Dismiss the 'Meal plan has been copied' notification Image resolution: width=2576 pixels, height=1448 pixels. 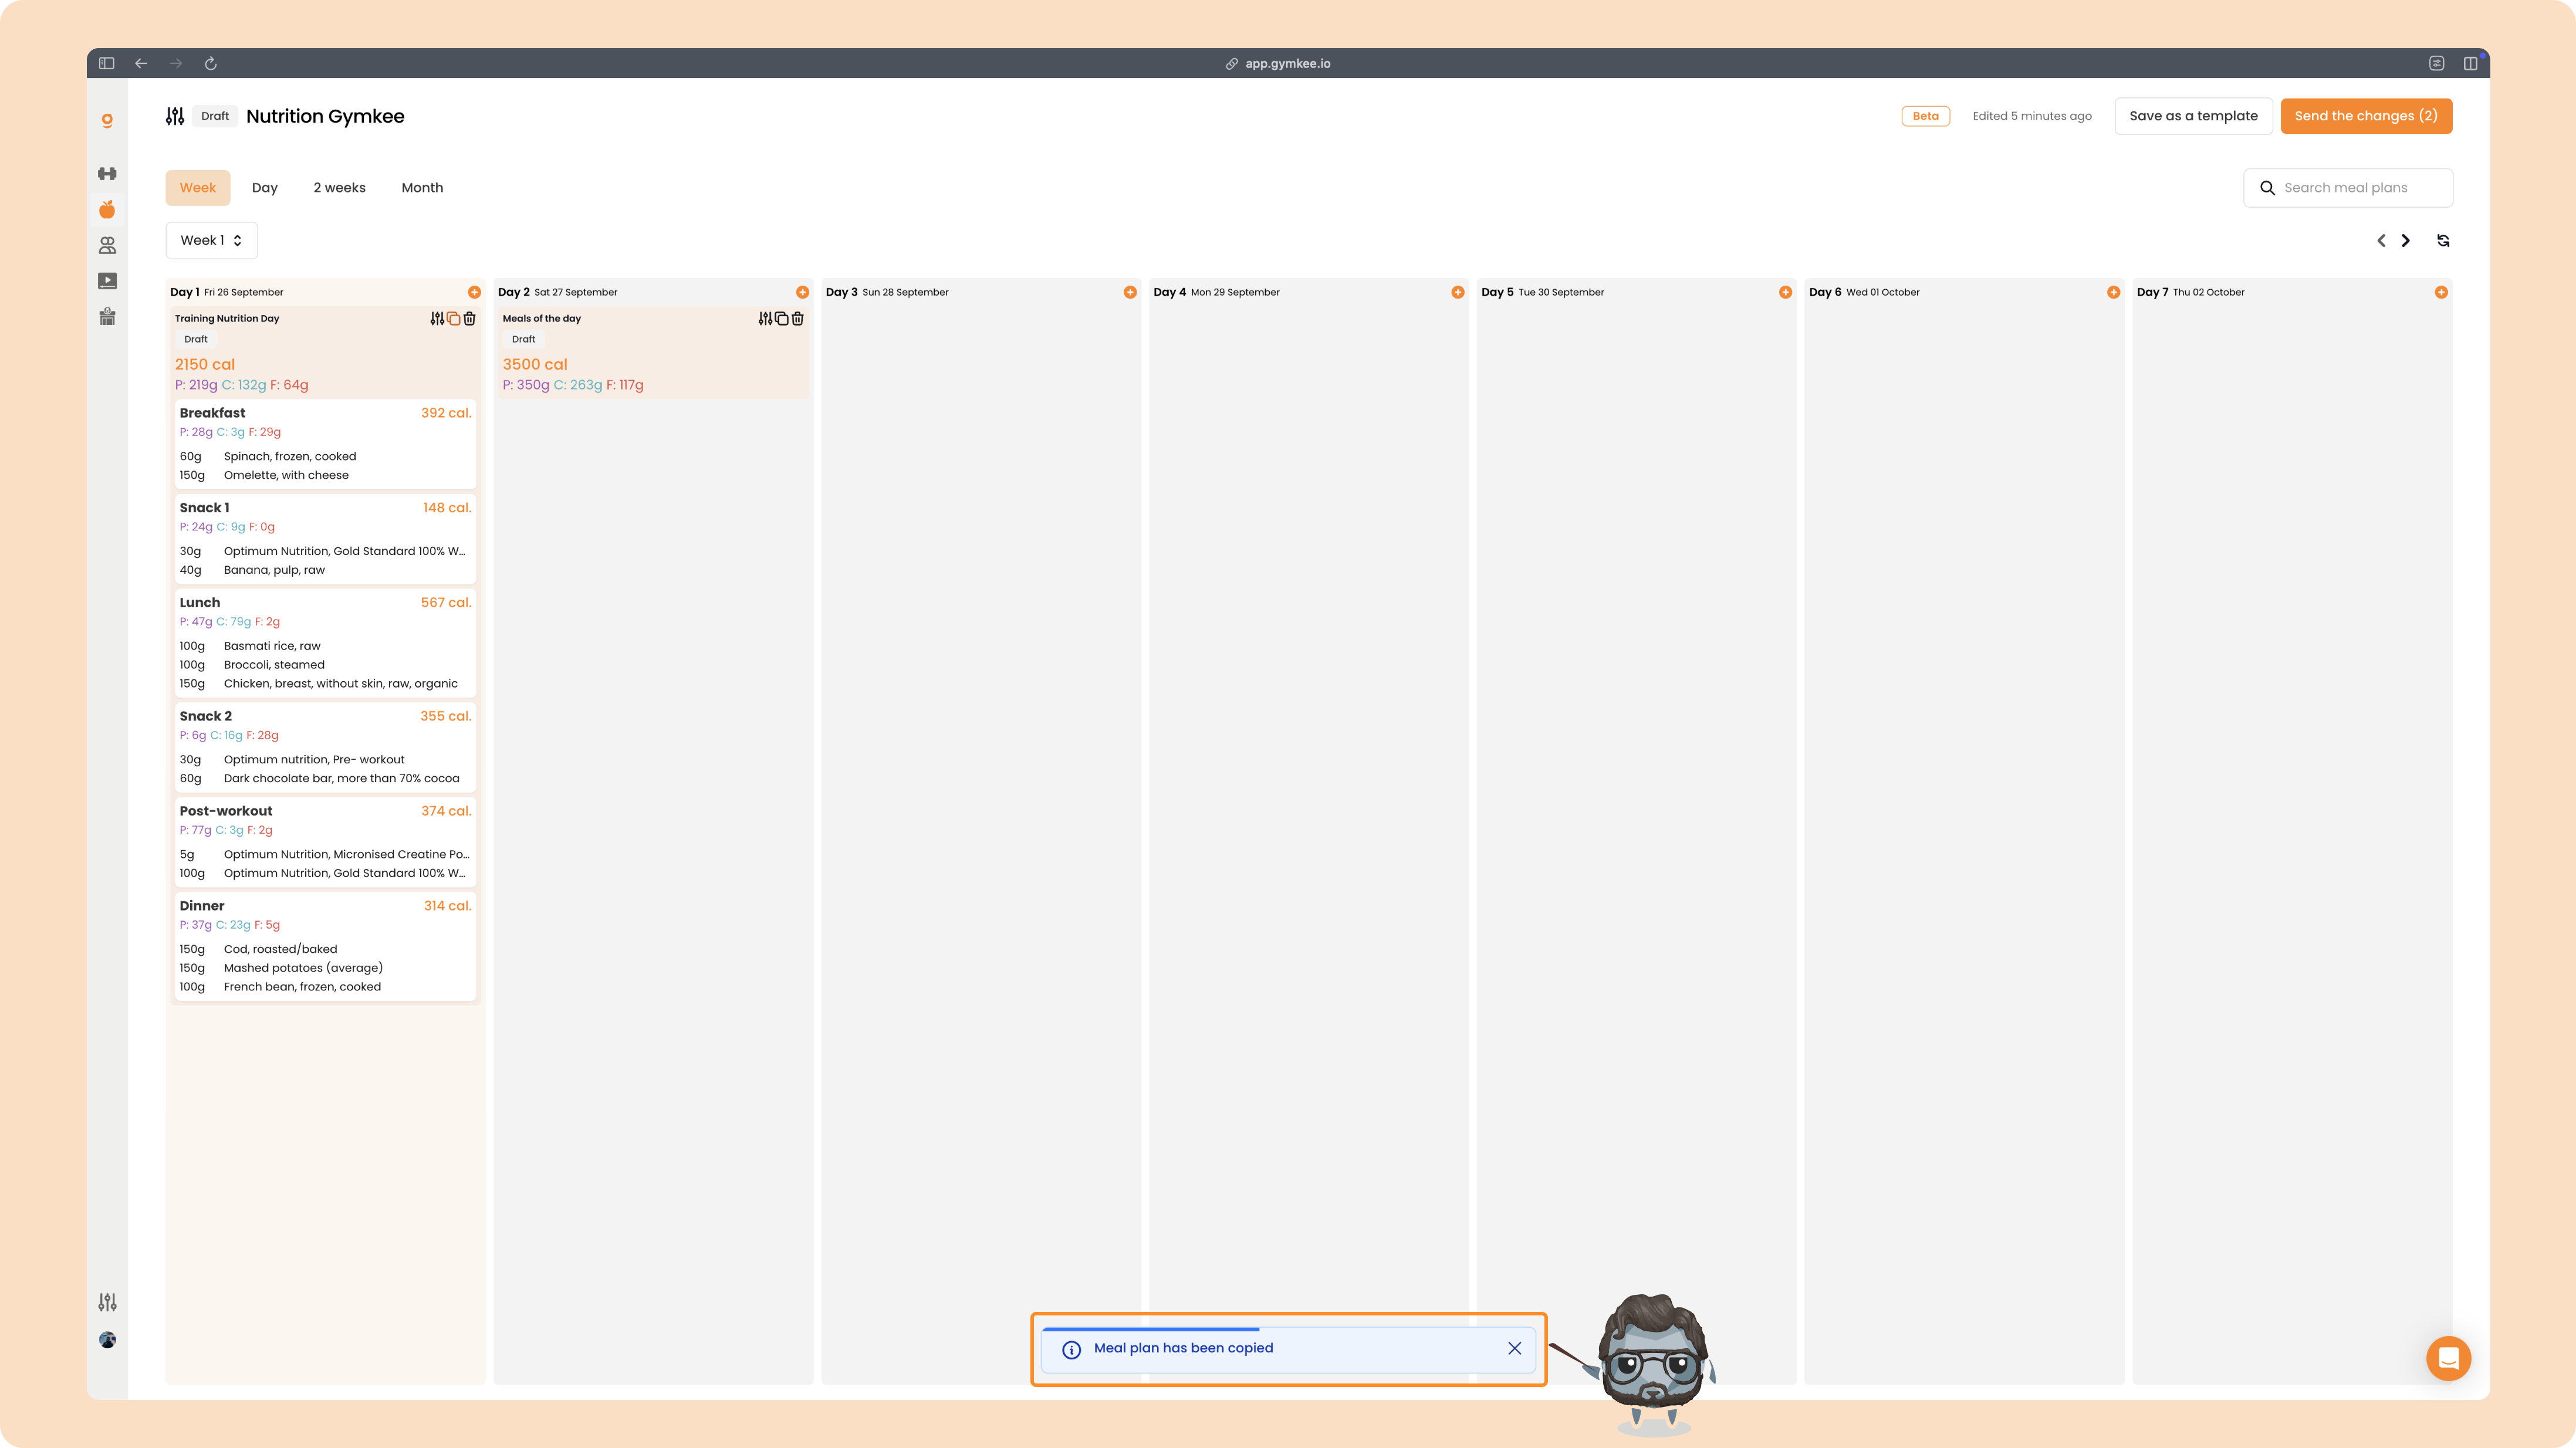(1515, 1348)
